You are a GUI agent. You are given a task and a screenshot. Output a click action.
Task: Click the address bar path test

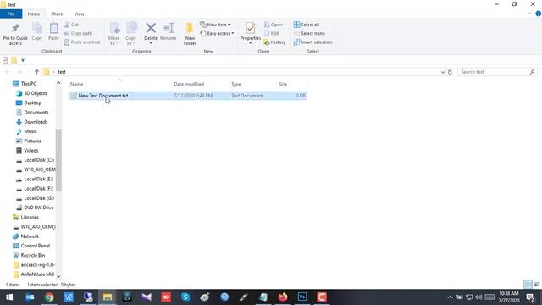pyautogui.click(x=62, y=72)
